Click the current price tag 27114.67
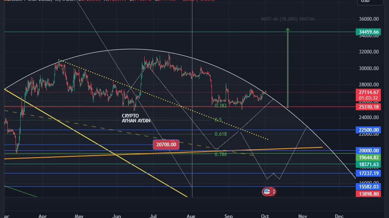This screenshot has height=218, width=389. point(368,92)
